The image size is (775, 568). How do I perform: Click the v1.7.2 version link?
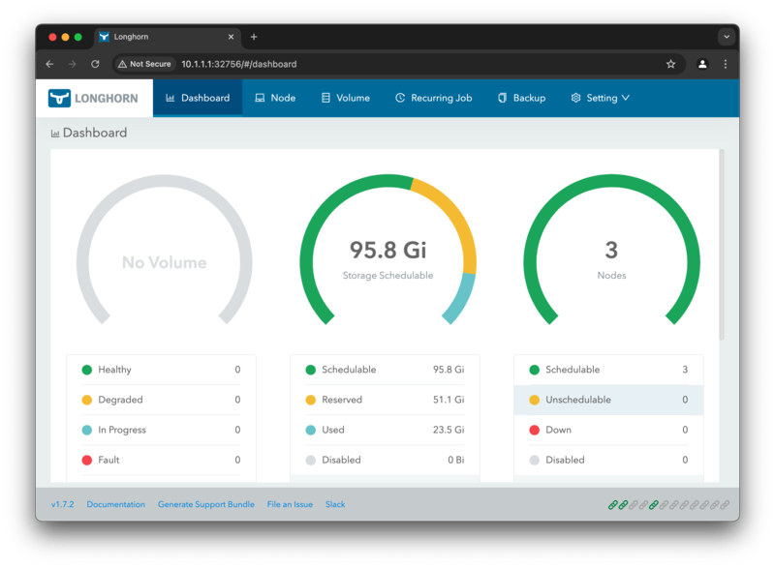(62, 504)
